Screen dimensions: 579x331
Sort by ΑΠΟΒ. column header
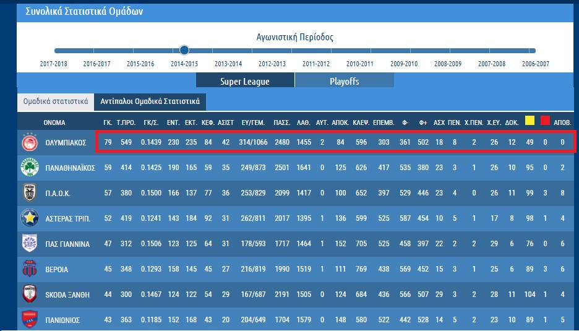pyautogui.click(x=562, y=123)
